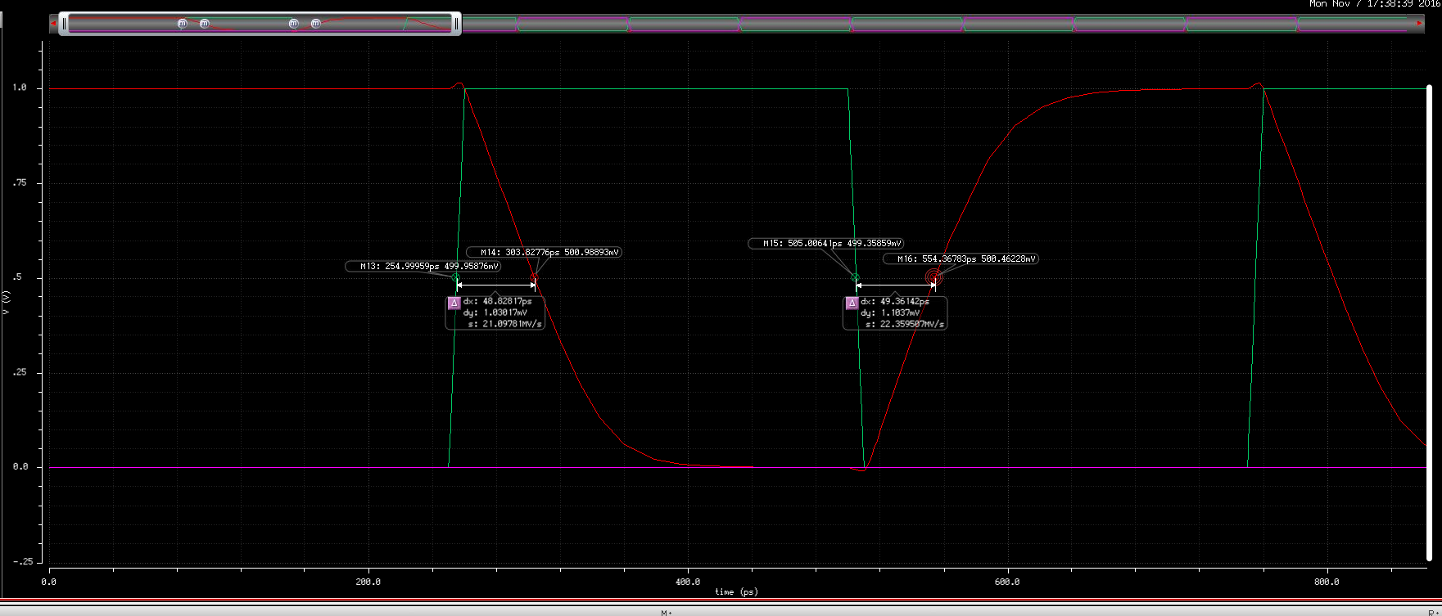1442x616 pixels.
Task: Click the V (V) y-axis label
Action: click(7, 303)
